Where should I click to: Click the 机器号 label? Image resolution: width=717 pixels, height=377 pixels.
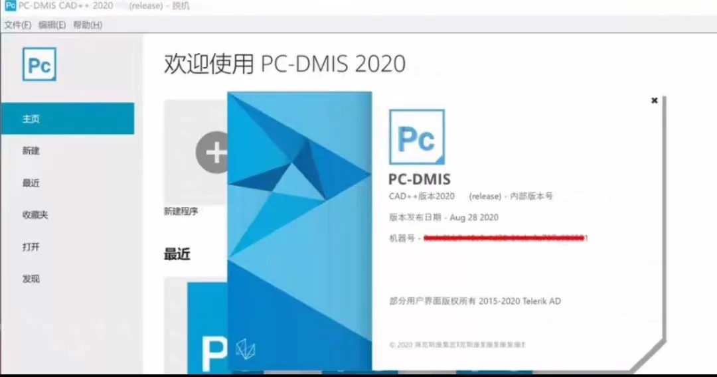click(402, 238)
